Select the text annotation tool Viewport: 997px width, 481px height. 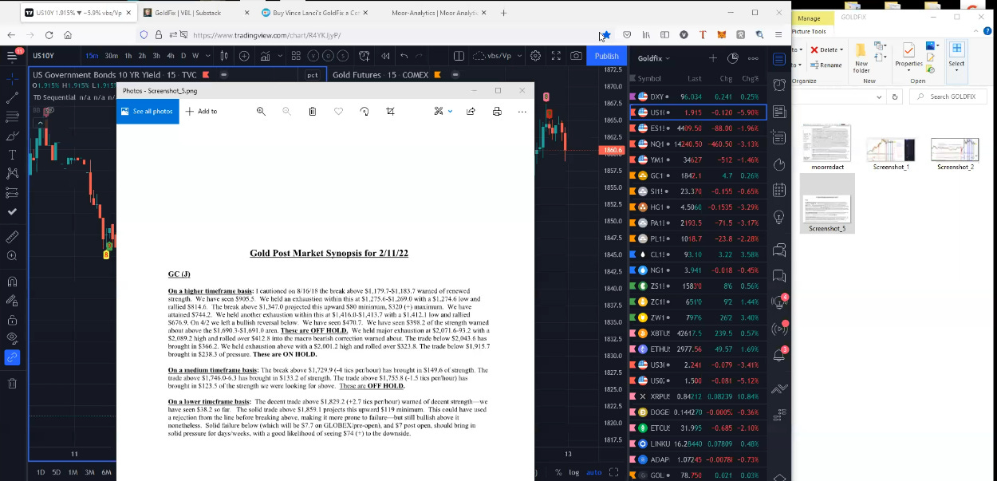pyautogui.click(x=12, y=154)
